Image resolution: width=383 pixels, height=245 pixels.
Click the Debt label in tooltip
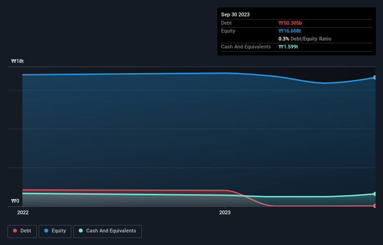point(226,23)
